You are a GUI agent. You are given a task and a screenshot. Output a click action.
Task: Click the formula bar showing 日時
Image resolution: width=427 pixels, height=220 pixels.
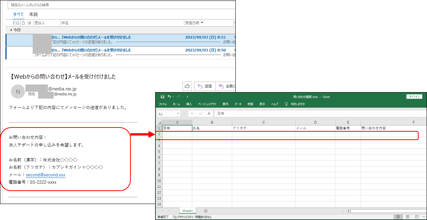[x=321, y=114]
